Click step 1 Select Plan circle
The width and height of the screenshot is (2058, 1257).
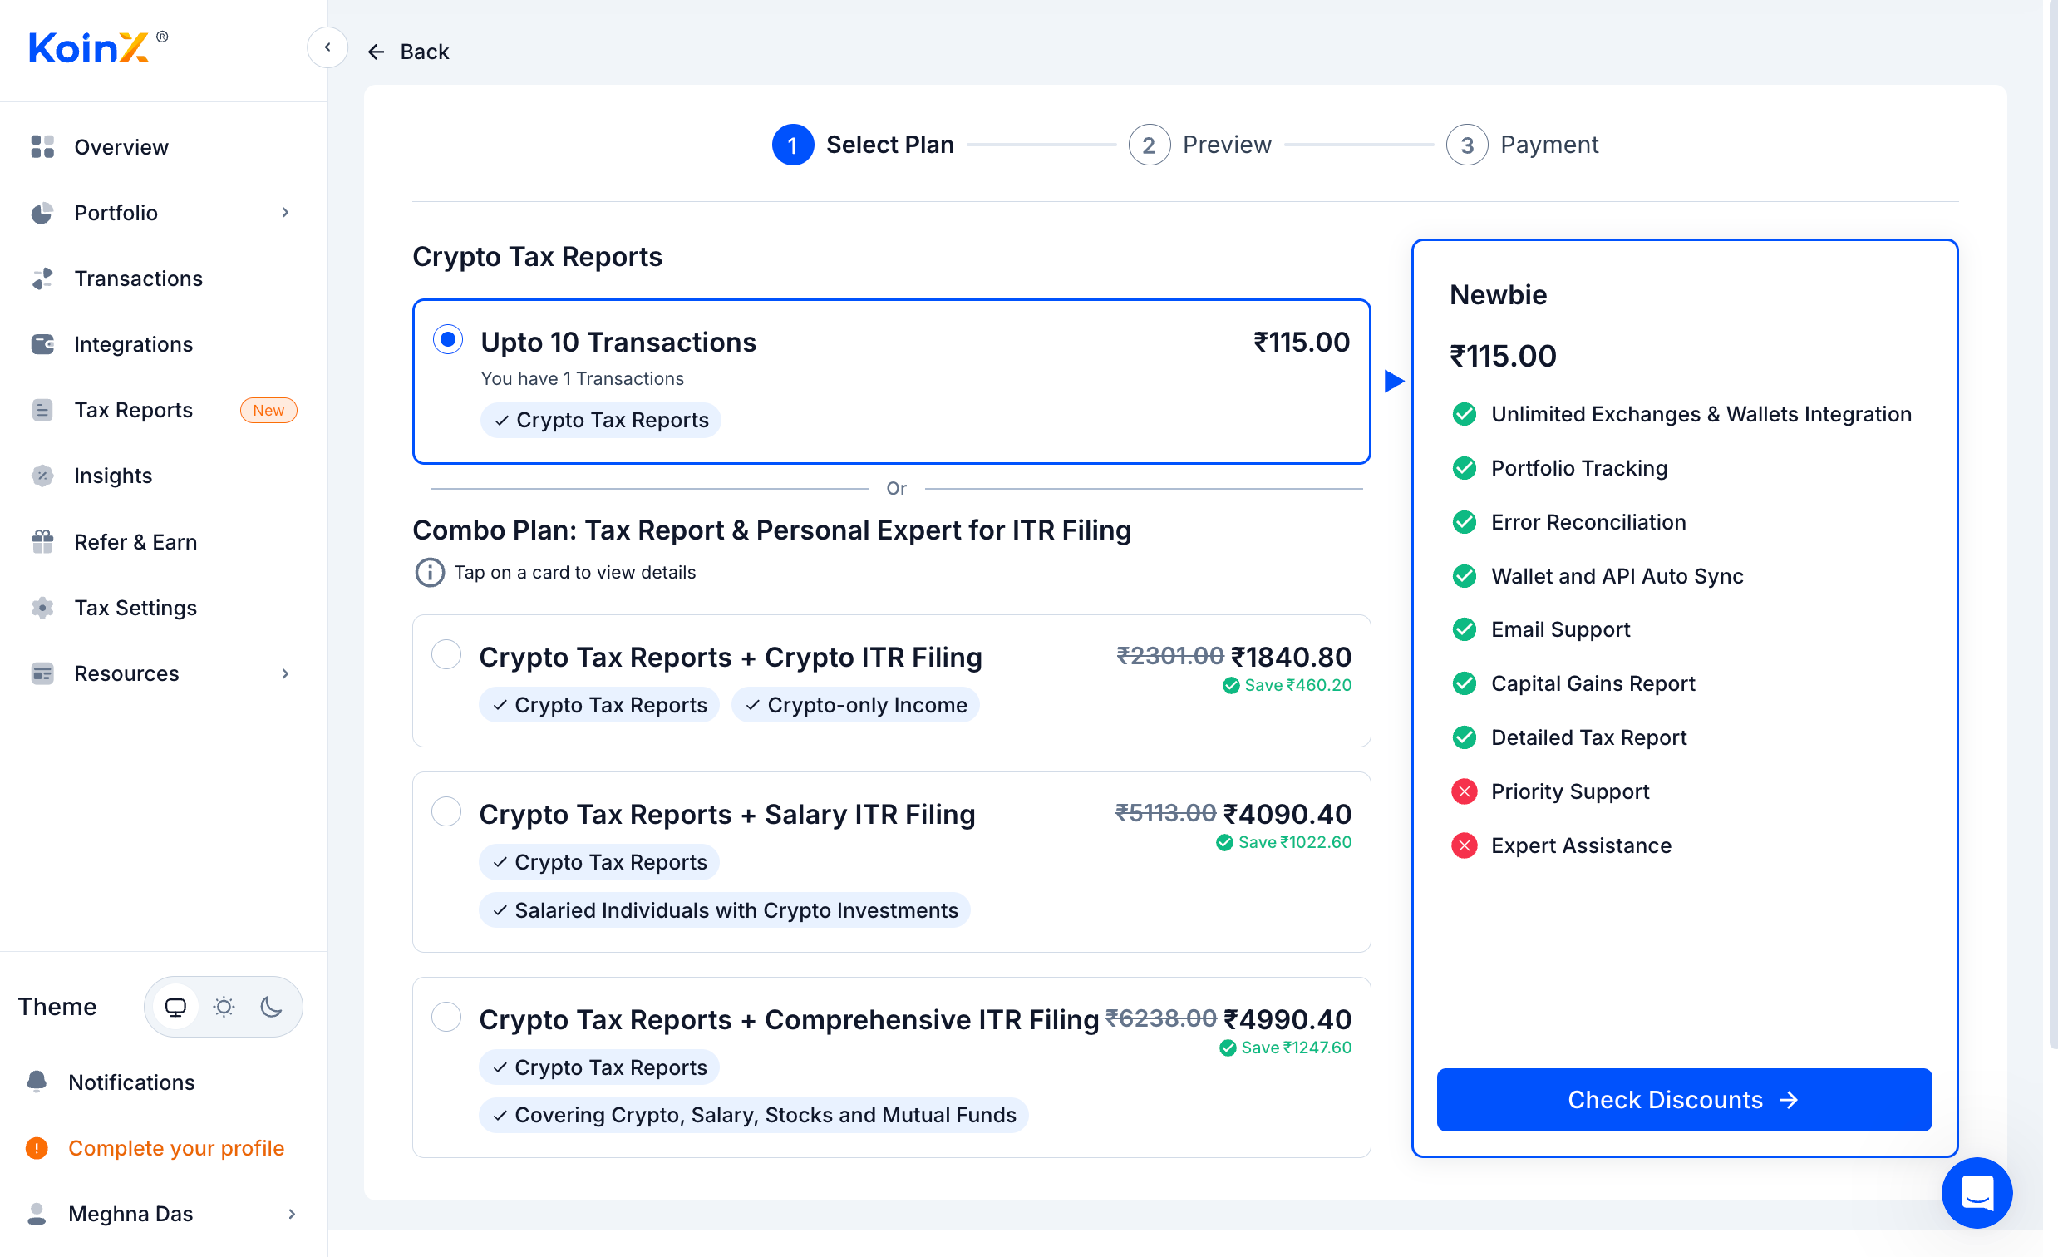(x=793, y=145)
